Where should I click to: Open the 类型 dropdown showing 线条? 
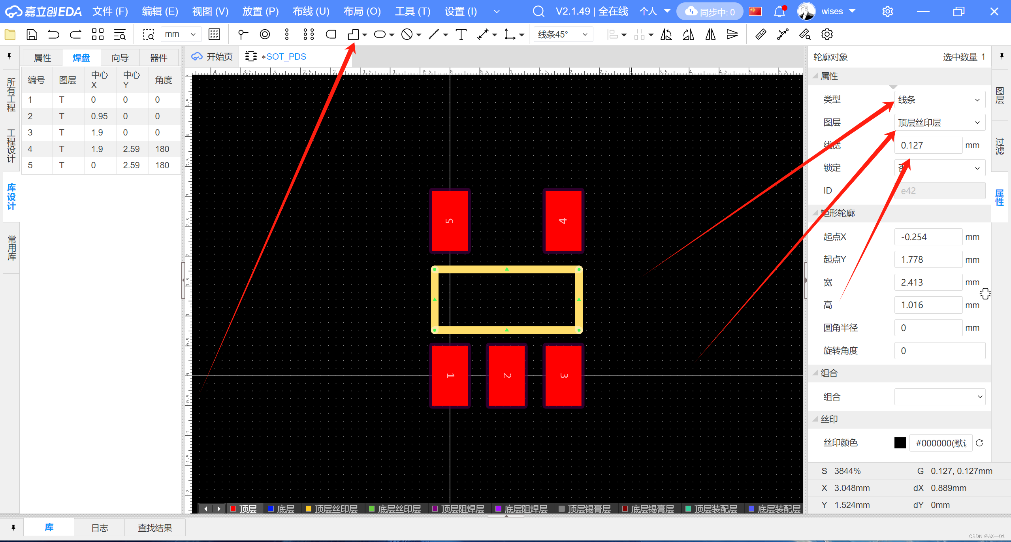tap(939, 100)
